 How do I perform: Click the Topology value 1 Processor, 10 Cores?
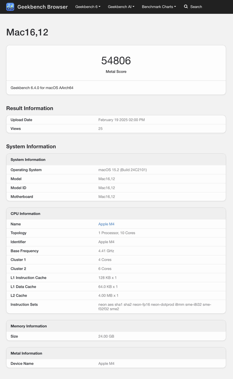117,233
